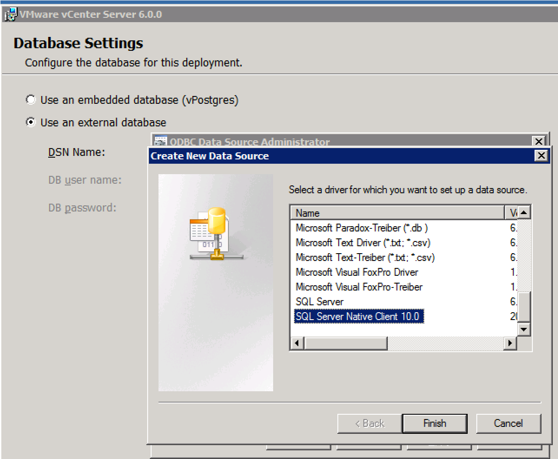This screenshot has width=558, height=459.
Task: Click the horizontal scrollbar thumb of driver list
Action: point(346,343)
